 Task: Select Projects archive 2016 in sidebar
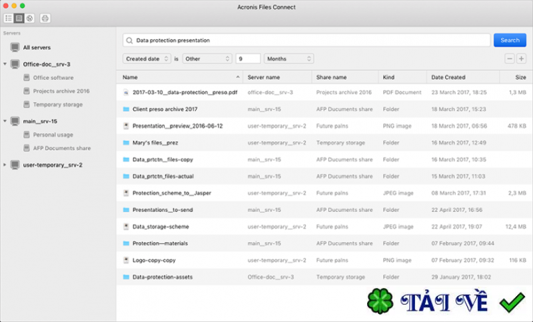pos(61,91)
